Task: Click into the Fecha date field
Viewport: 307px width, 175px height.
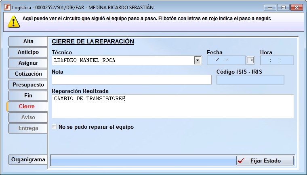Action: (x=226, y=60)
